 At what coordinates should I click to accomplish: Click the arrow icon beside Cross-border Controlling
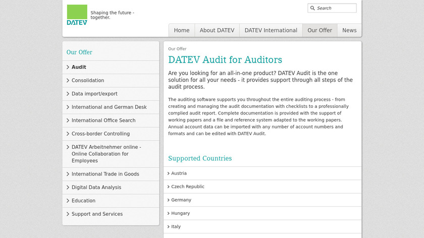point(68,134)
